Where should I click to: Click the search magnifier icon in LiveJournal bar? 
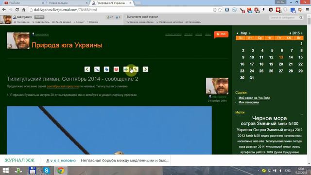point(301,17)
